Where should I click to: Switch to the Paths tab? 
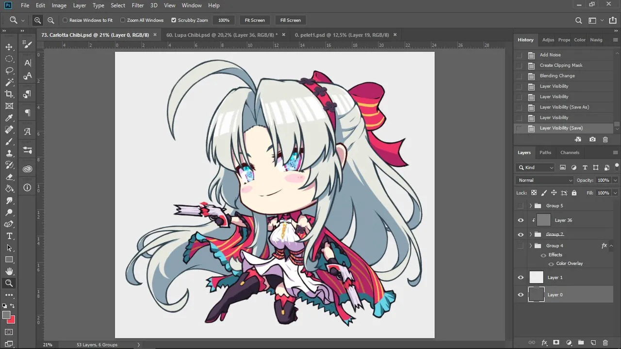tap(545, 153)
